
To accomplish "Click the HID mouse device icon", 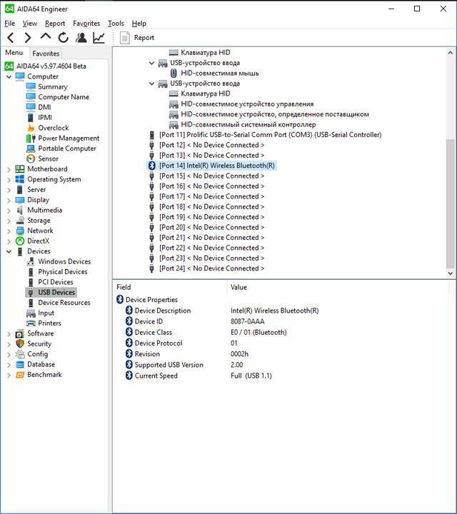I will 174,73.
